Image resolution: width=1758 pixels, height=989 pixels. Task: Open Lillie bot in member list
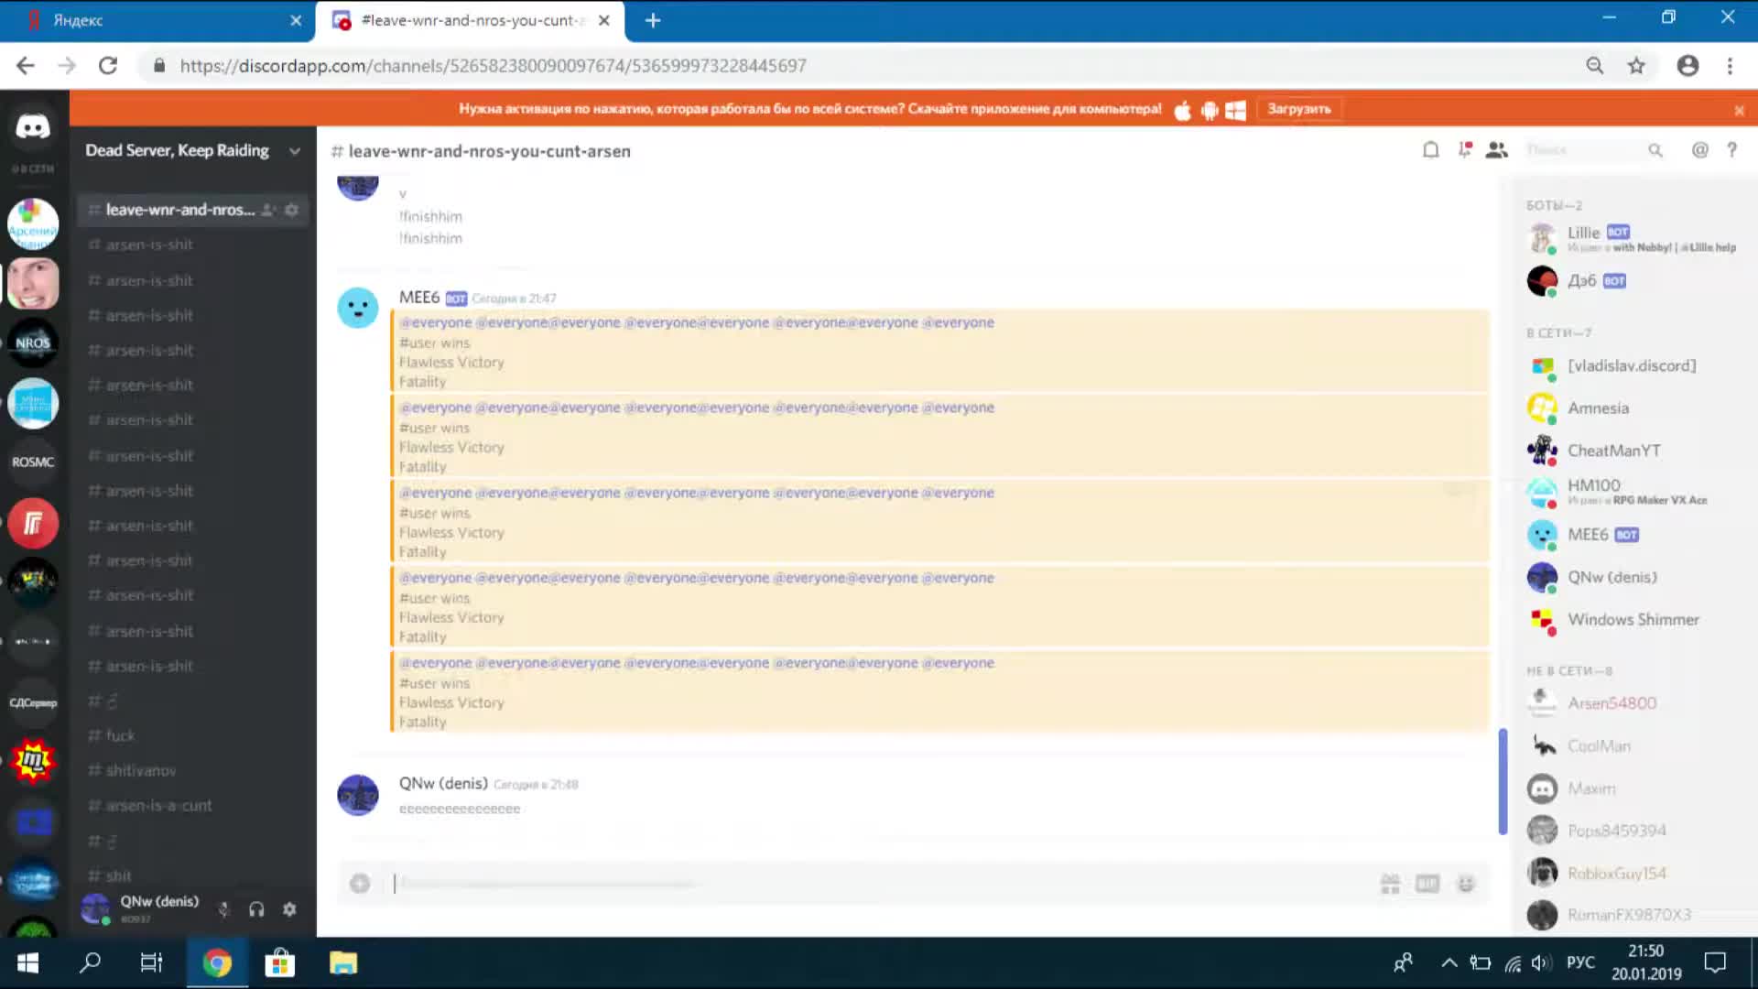[x=1633, y=238]
